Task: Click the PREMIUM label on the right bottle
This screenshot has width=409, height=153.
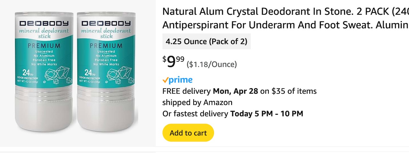Action: pos(106,46)
